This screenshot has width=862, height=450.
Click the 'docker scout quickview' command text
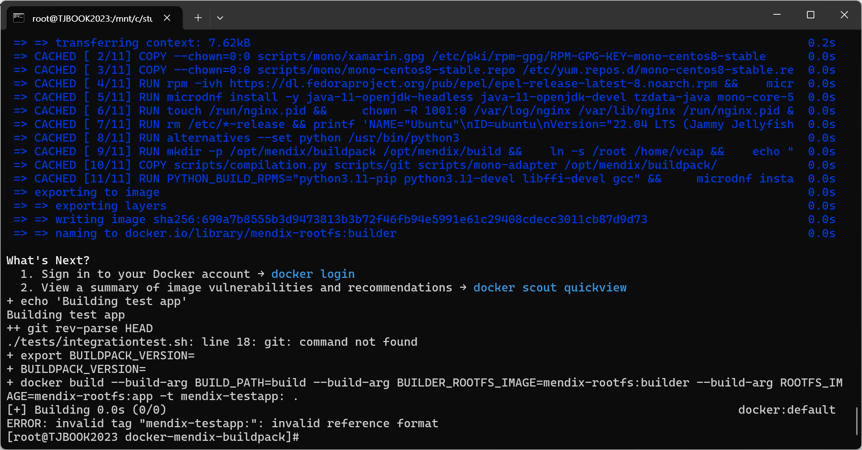point(550,287)
